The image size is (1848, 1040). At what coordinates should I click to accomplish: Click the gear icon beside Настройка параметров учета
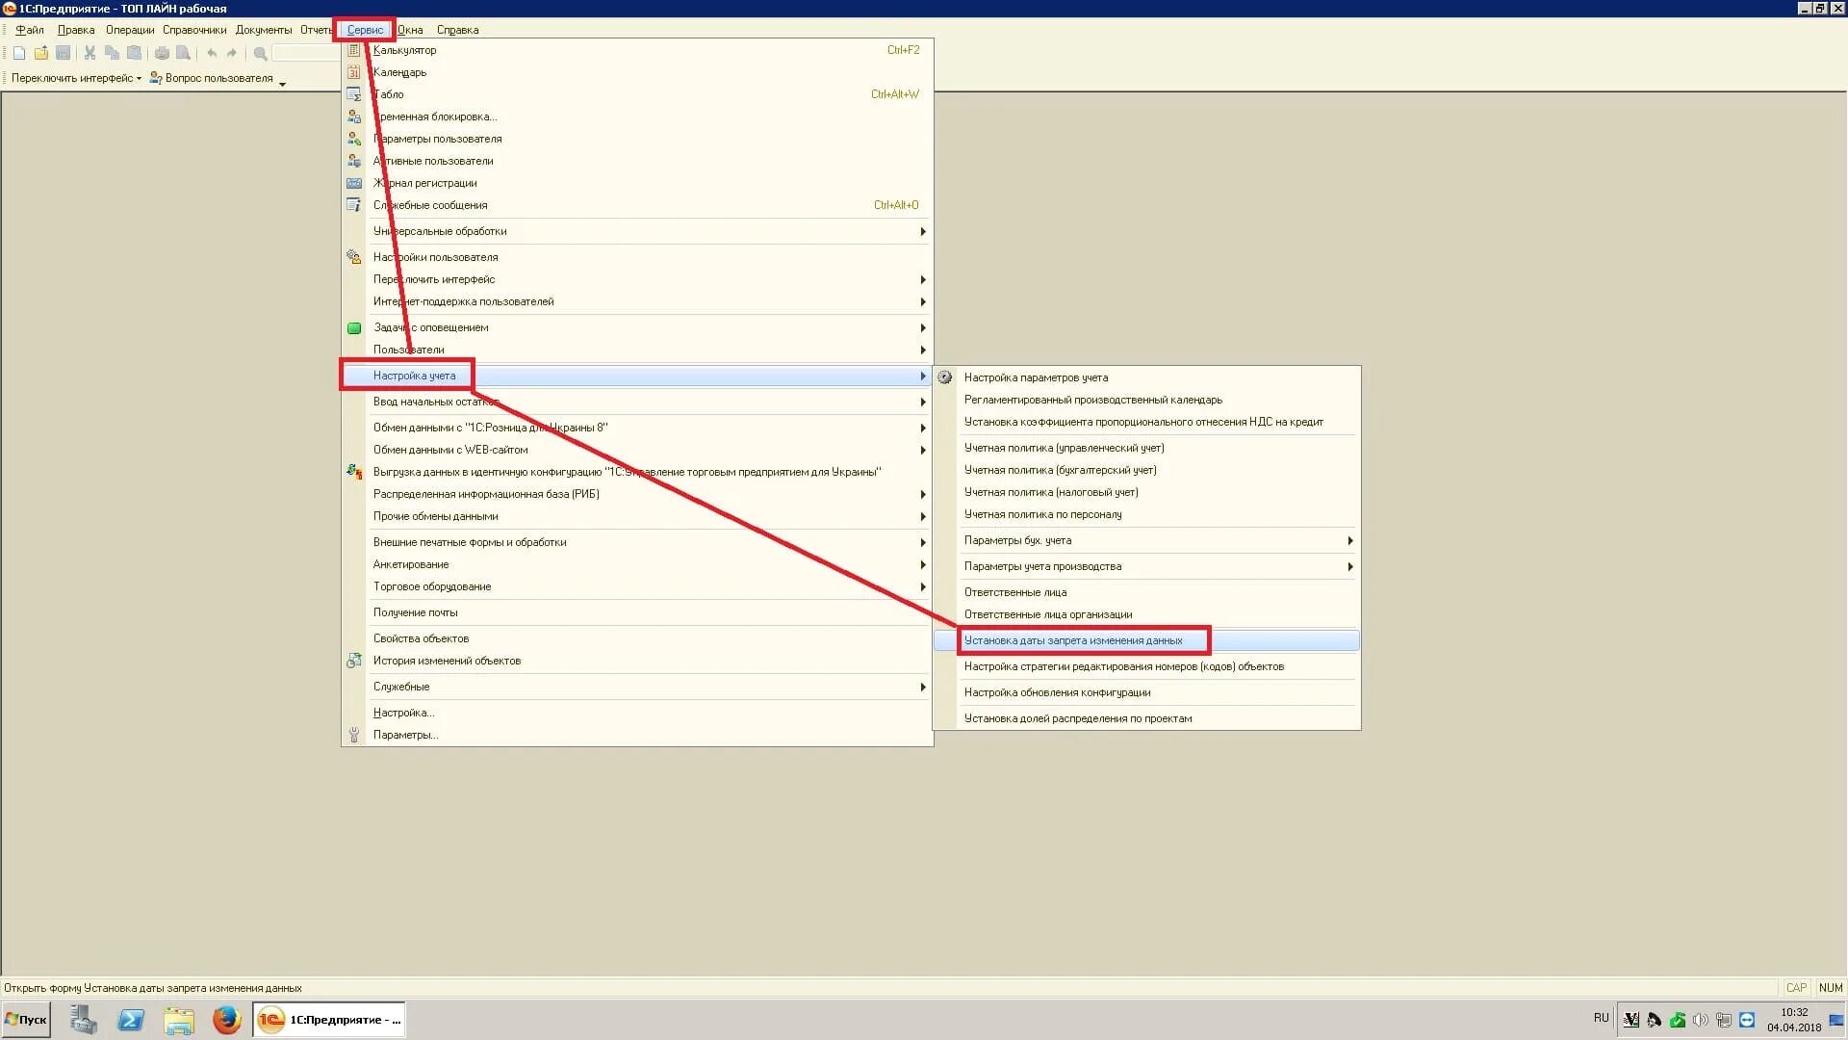pos(945,377)
